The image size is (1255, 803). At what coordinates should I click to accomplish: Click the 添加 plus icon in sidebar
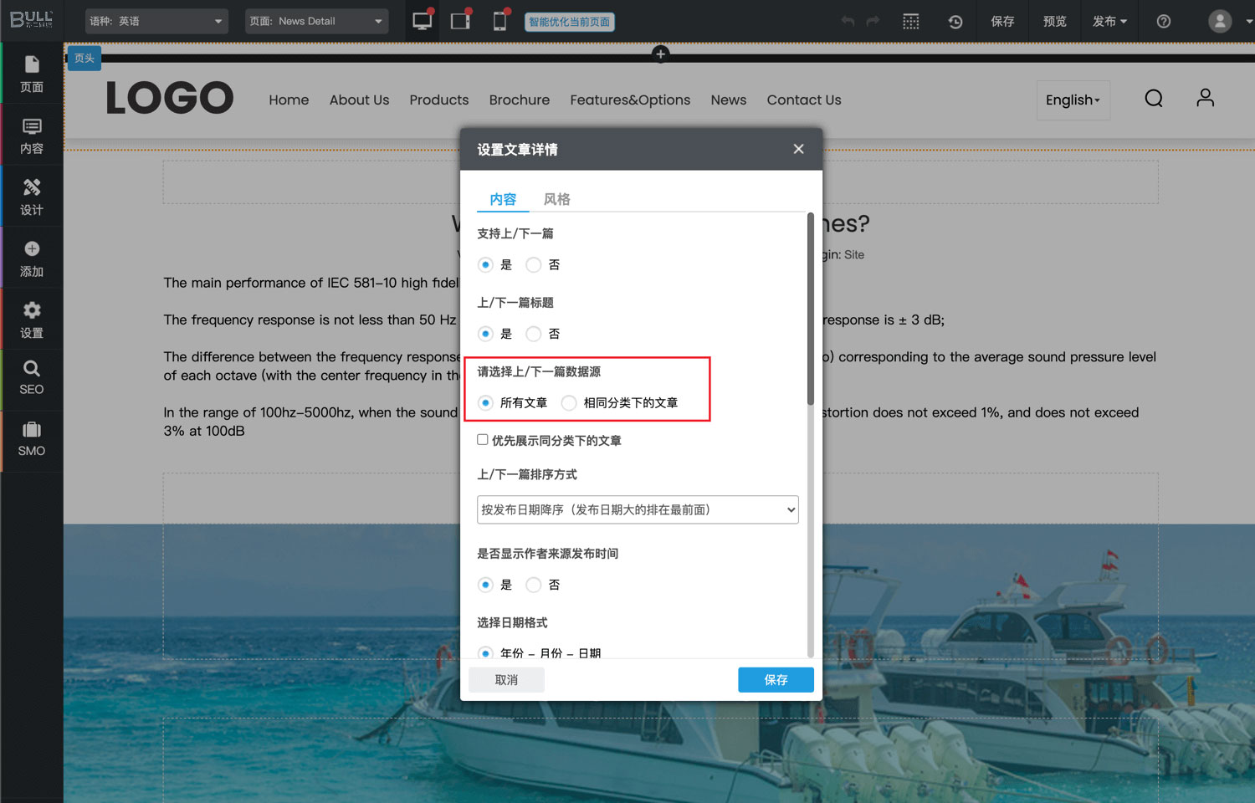pyautogui.click(x=32, y=258)
